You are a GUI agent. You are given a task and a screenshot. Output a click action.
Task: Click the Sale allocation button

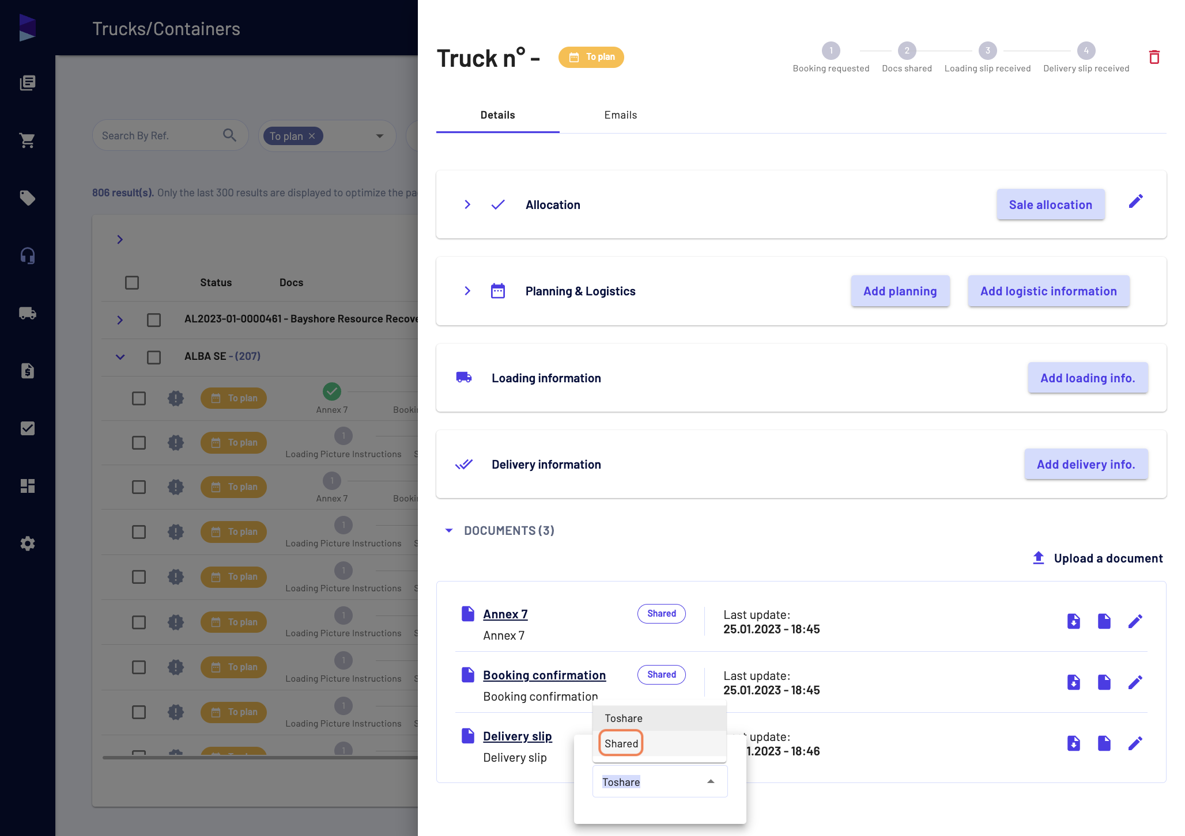point(1050,204)
